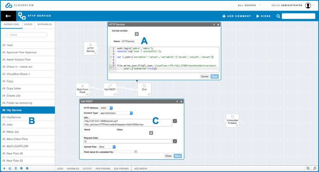Select 'Cloudflow-Share-1' workflow
The width and height of the screenshot is (319, 172).
click(x=28, y=74)
